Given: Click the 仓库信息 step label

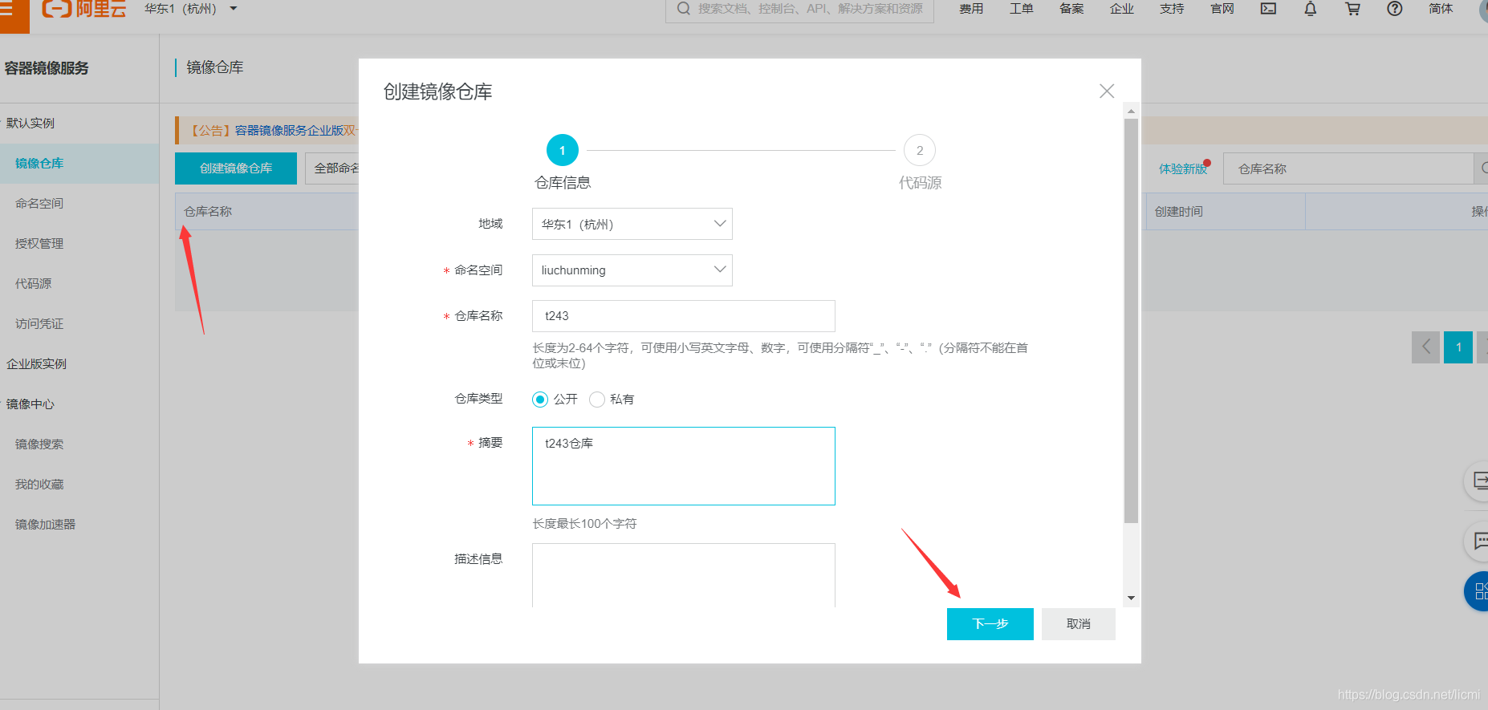Looking at the screenshot, I should (x=563, y=183).
